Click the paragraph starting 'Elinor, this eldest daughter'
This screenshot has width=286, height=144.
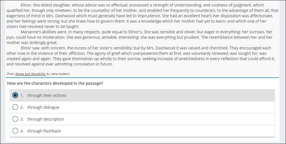tap(141, 16)
